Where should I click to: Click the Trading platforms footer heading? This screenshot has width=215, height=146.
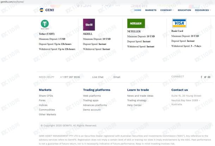(97, 90)
